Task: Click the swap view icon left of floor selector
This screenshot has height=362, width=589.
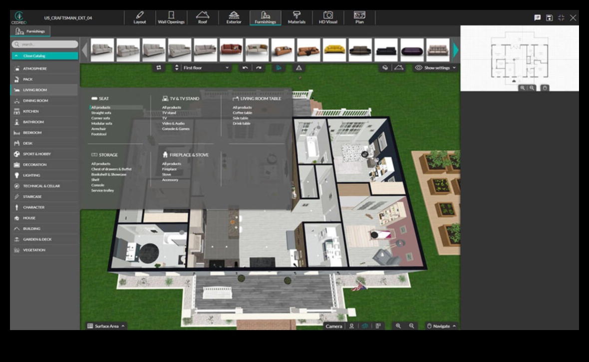Action: (159, 68)
